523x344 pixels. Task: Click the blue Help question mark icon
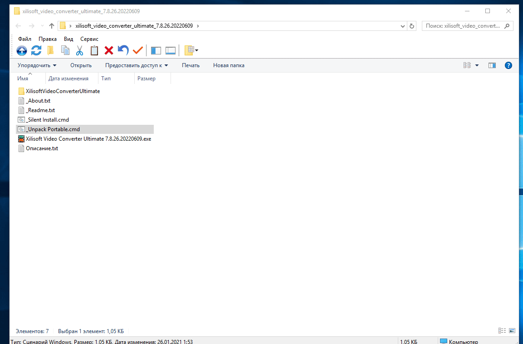508,65
